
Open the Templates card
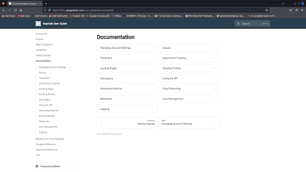(127, 58)
